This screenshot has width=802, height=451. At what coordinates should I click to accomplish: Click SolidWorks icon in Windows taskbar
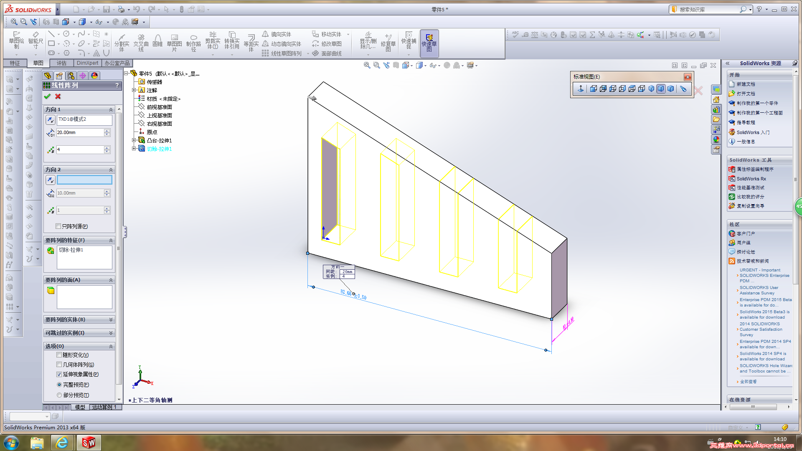point(89,442)
